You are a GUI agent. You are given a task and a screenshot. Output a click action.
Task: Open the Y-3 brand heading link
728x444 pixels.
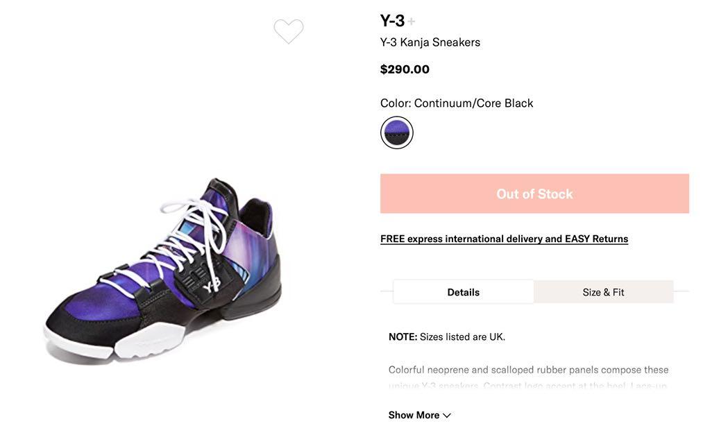392,20
